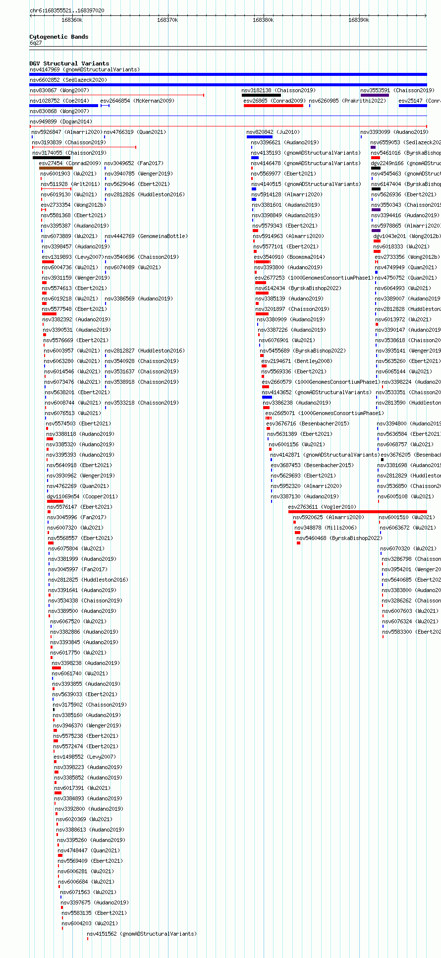Click the blue bar under nsv6602852
Image resolution: width=441 pixels, height=958 pixels.
(x=228, y=85)
